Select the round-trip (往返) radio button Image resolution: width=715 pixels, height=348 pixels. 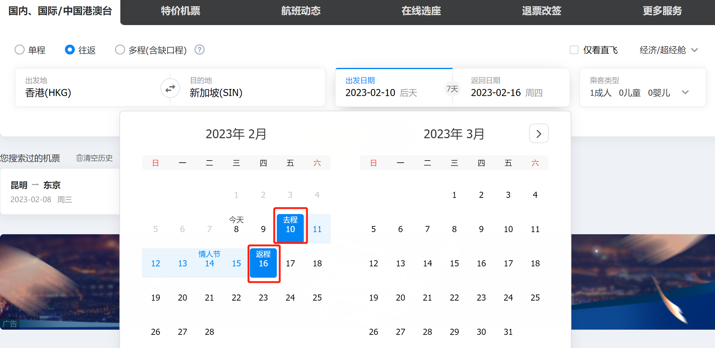pos(70,50)
